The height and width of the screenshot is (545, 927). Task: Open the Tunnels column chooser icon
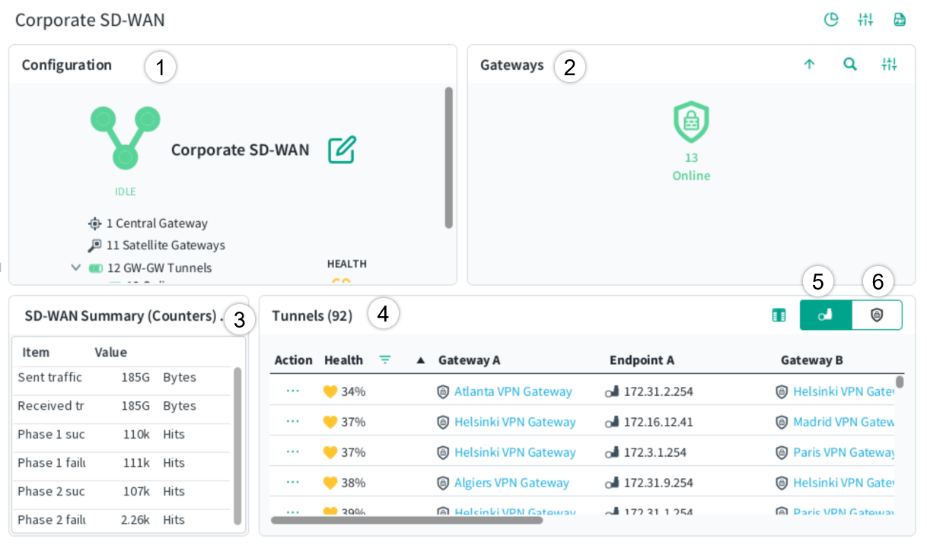coord(779,315)
